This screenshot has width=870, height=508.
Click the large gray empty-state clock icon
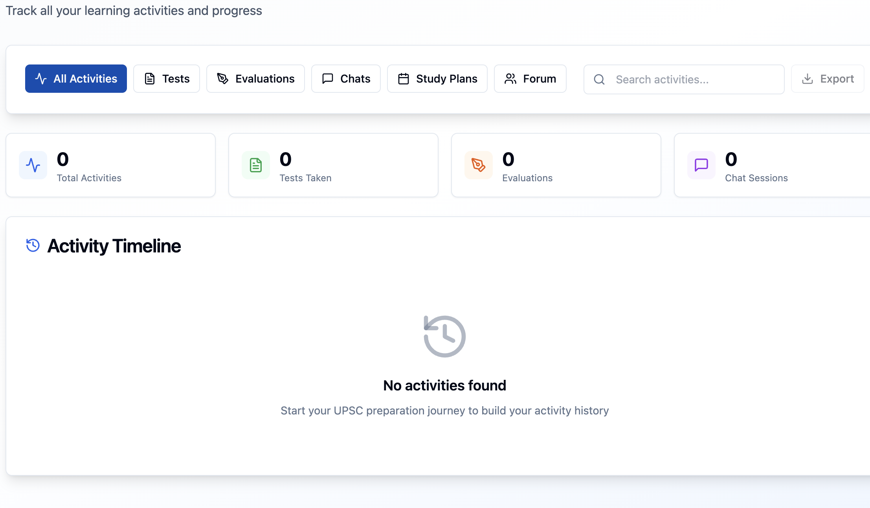pyautogui.click(x=444, y=336)
